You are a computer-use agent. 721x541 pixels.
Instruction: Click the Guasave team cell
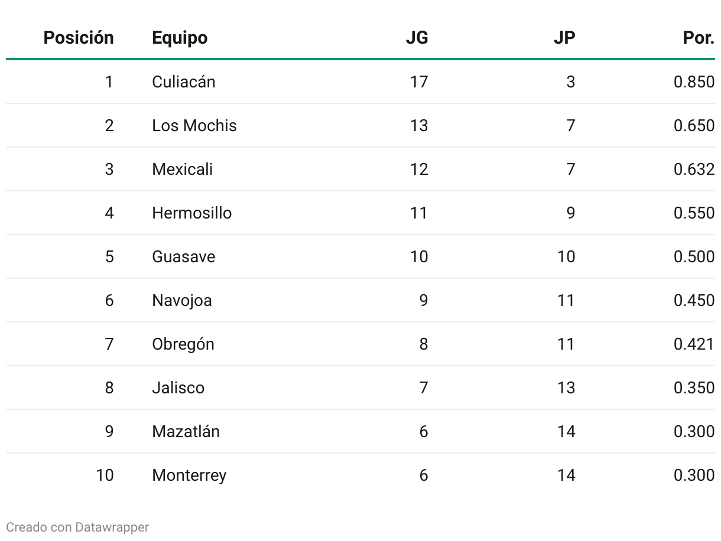(184, 256)
